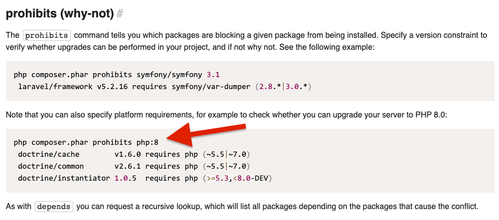Click the red arrow annotation

pos(206,134)
